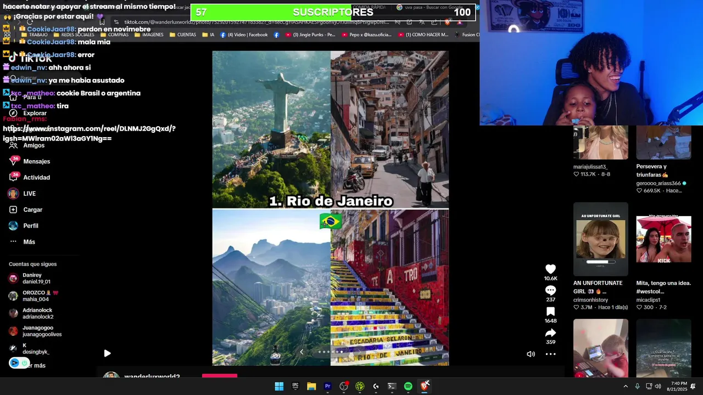Image resolution: width=703 pixels, height=395 pixels.
Task: Open AN UNFORTUNATE GIRL video thumbnail
Action: point(601,239)
